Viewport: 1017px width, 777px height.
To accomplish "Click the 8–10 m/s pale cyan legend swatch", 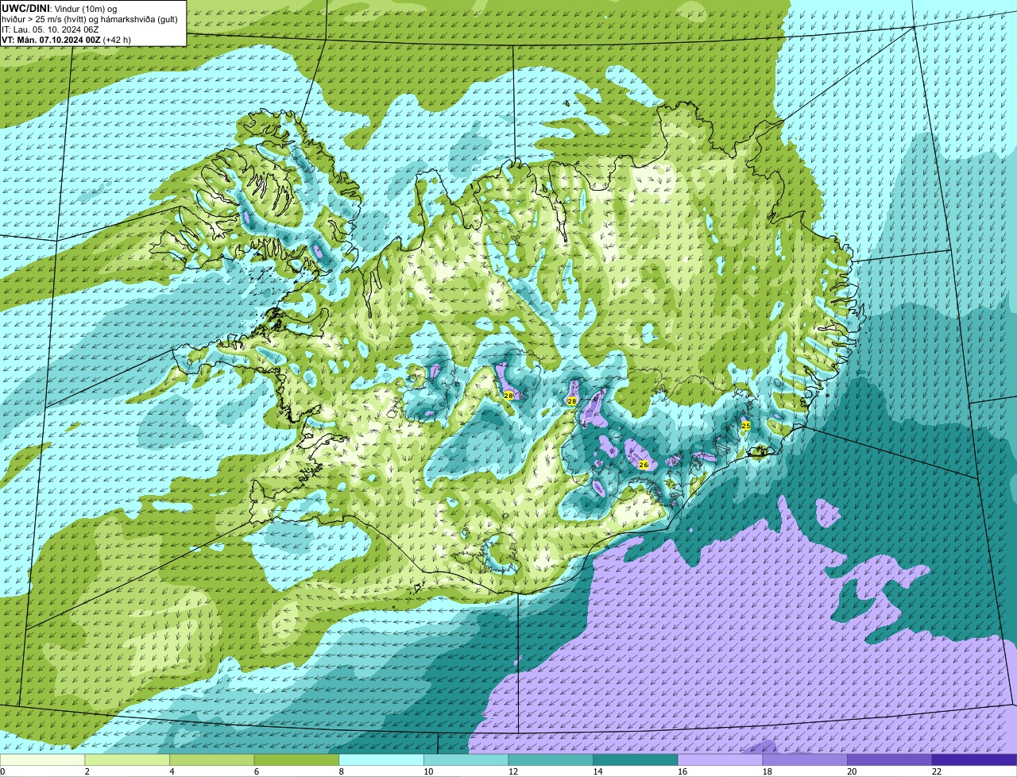I will tap(381, 760).
